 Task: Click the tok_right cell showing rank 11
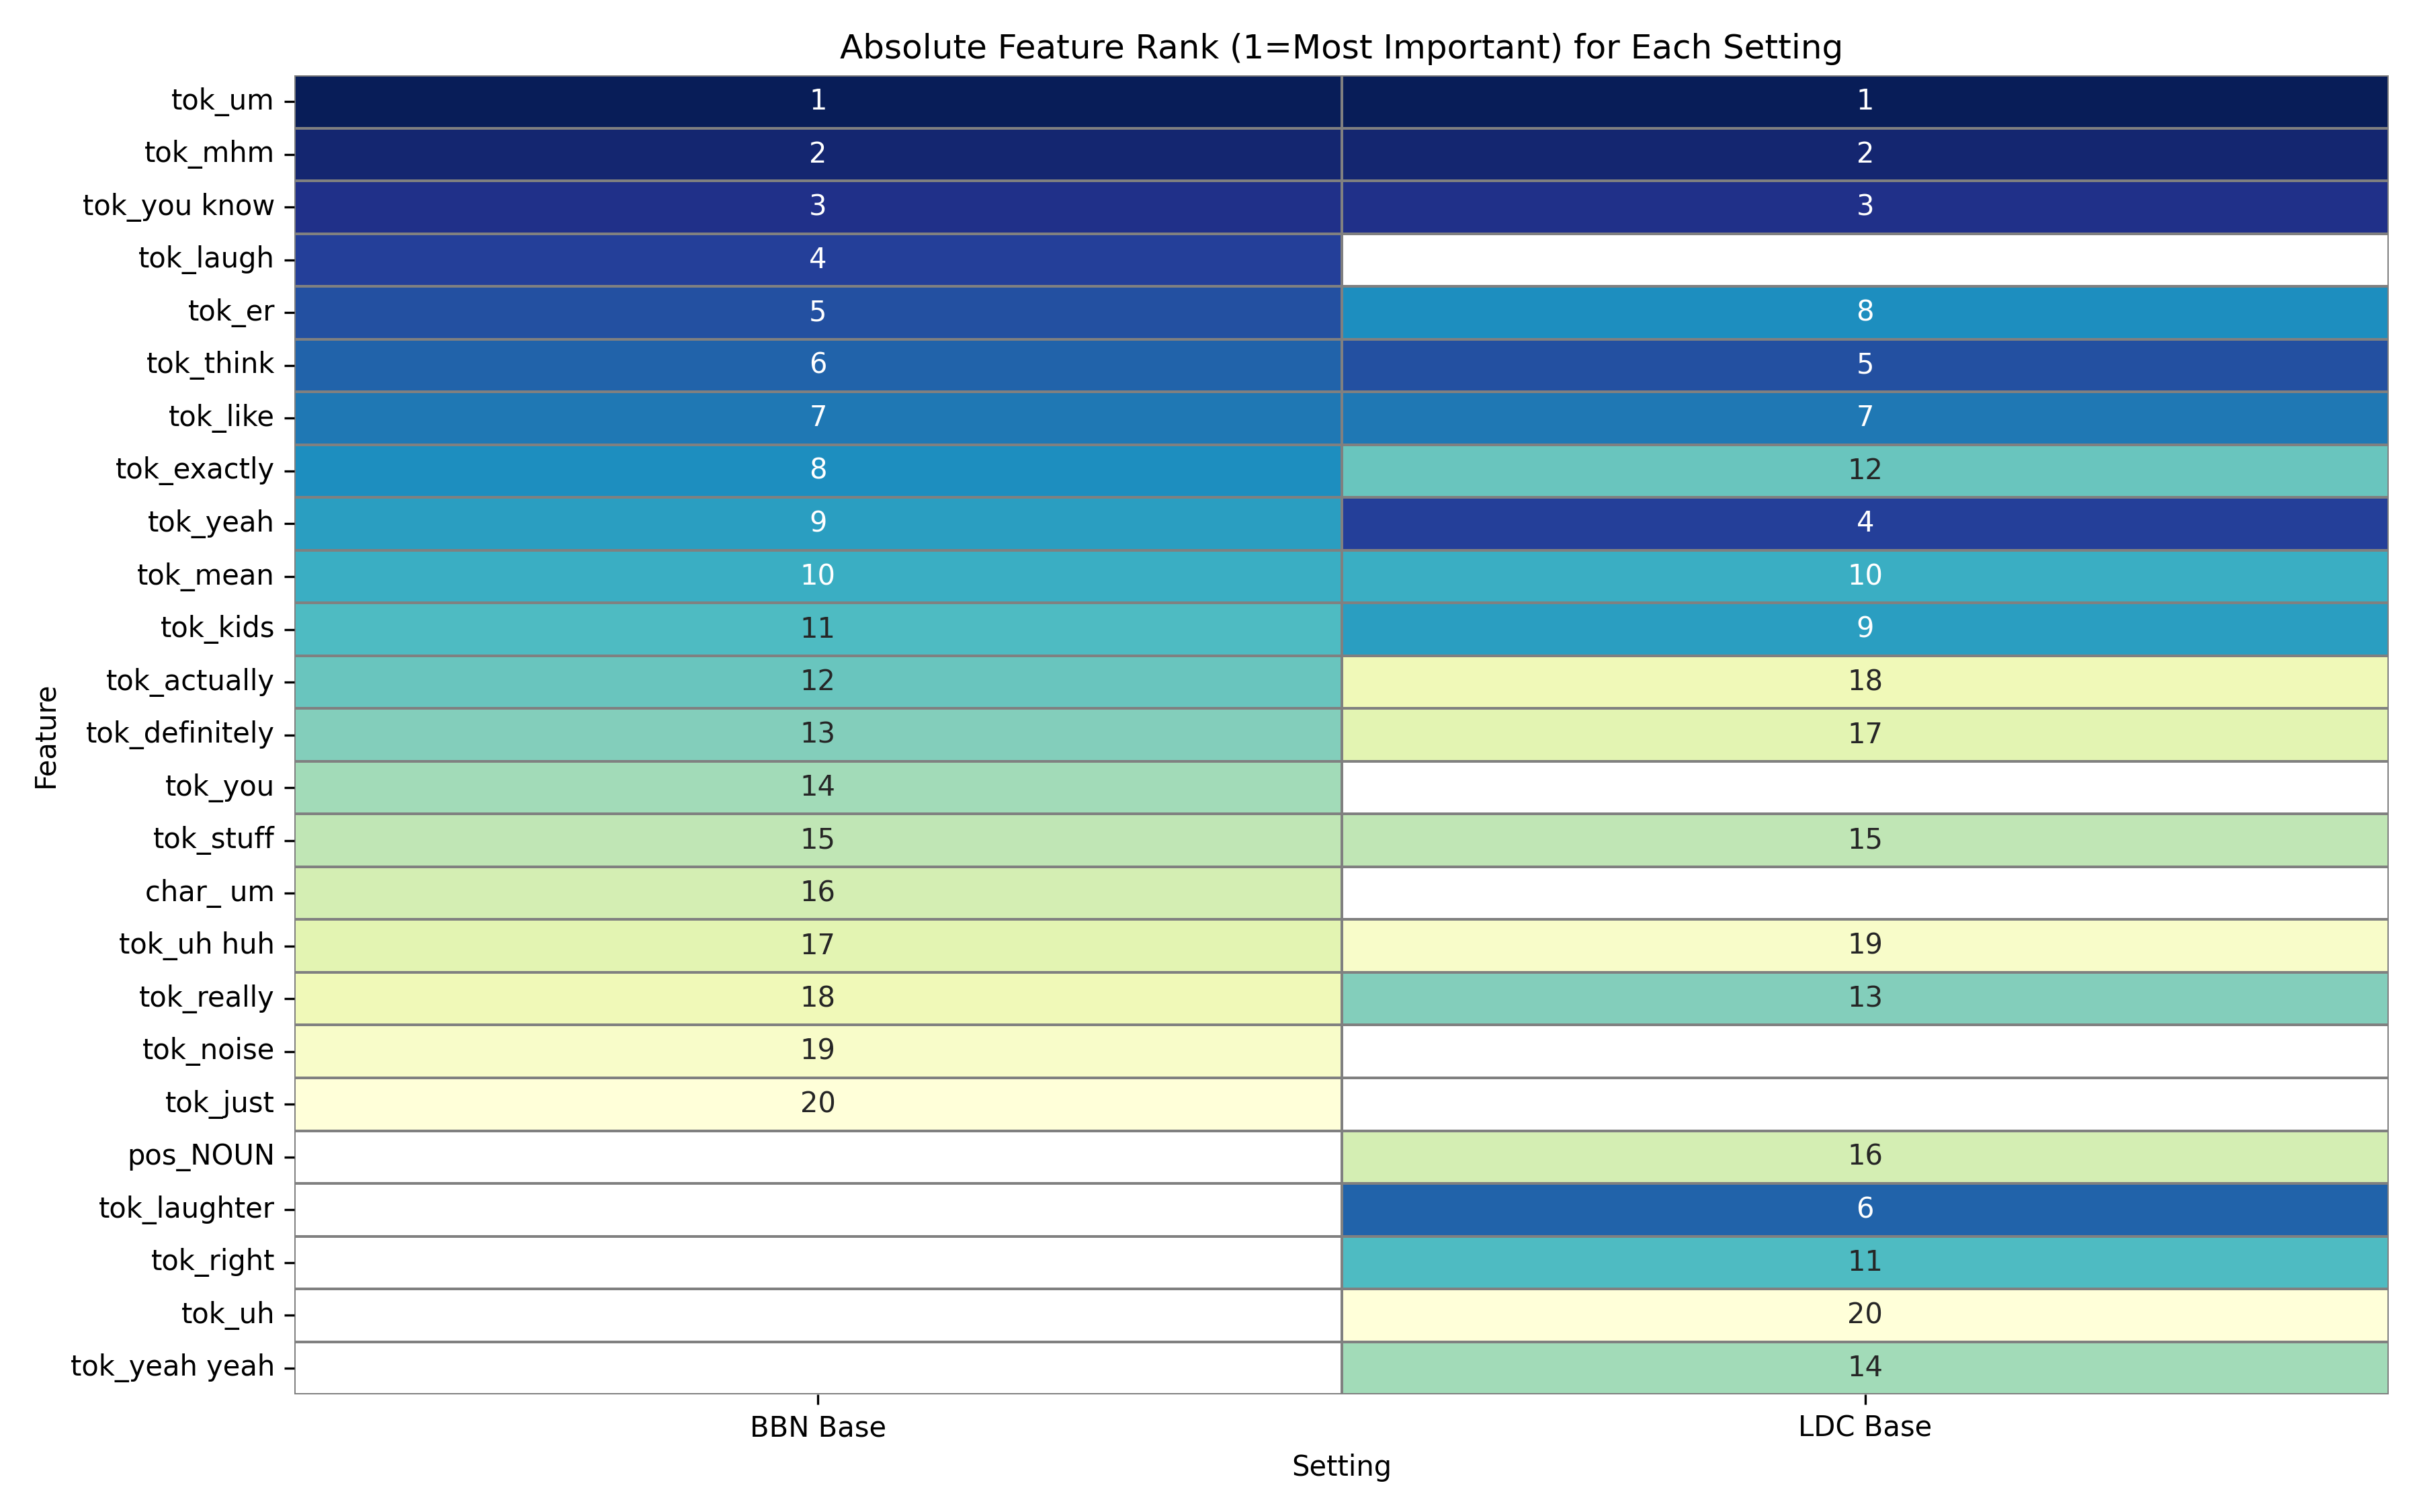(x=1864, y=1262)
